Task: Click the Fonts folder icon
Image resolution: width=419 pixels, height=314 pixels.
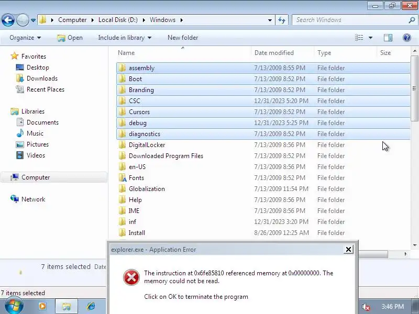Action: click(x=123, y=177)
